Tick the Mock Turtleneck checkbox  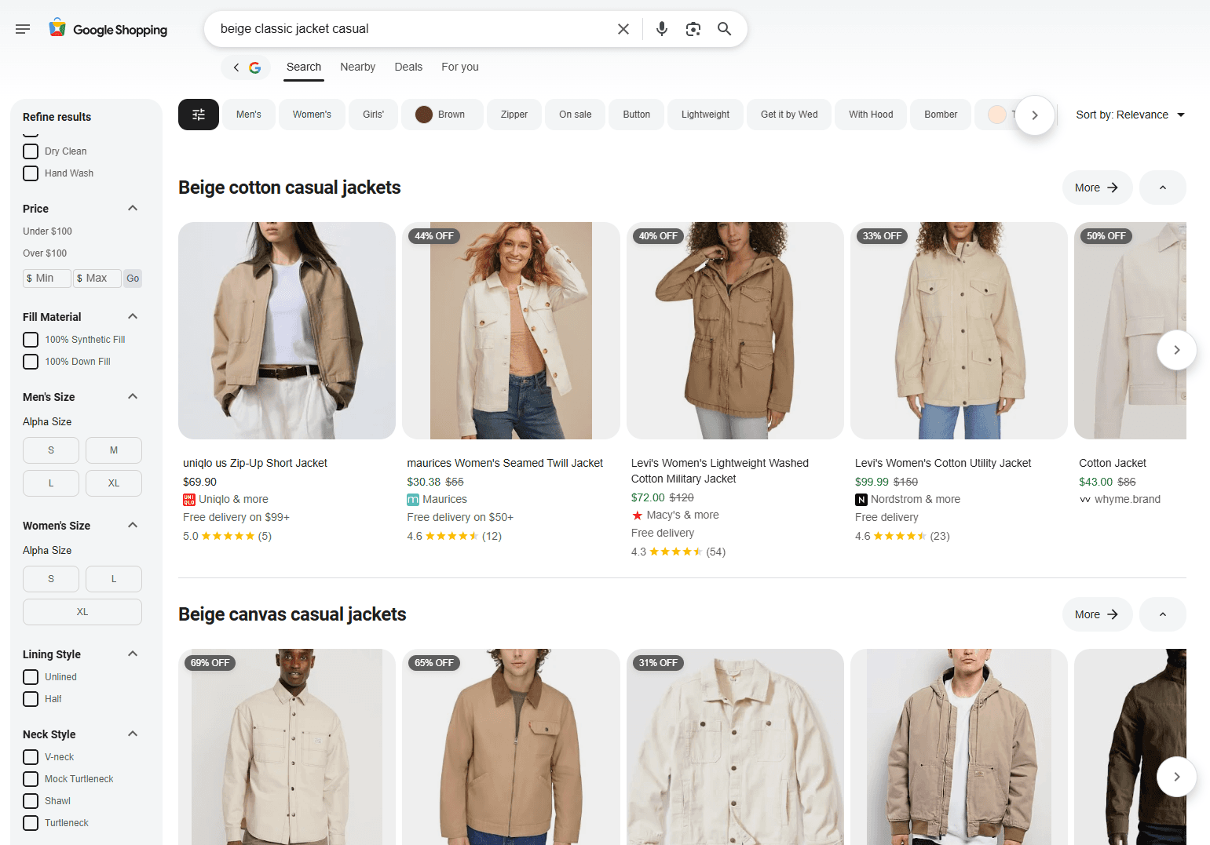pos(31,779)
